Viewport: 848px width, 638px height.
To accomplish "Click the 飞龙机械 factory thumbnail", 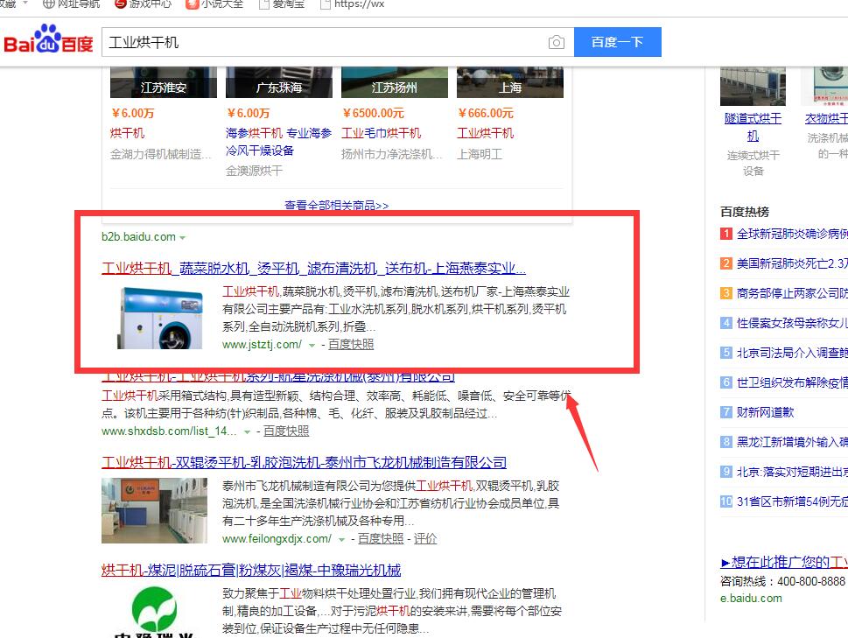I will click(x=154, y=510).
